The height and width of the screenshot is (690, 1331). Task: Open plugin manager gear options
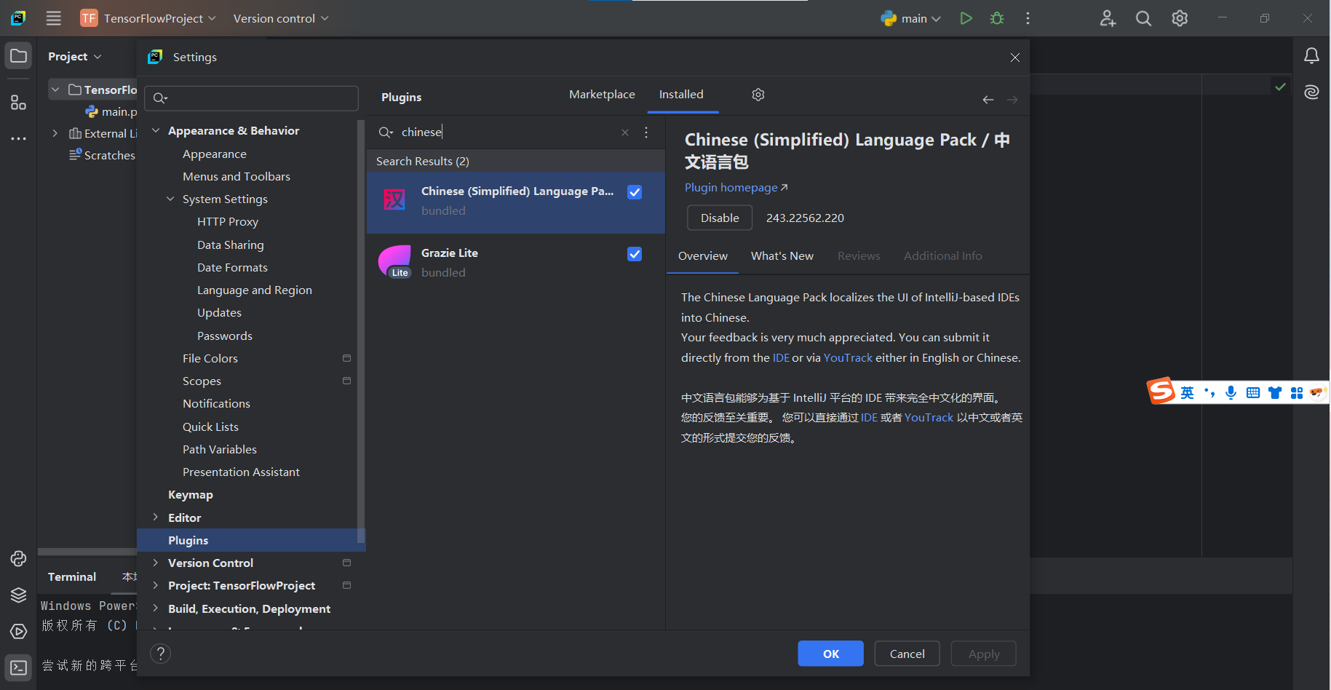[x=758, y=95]
